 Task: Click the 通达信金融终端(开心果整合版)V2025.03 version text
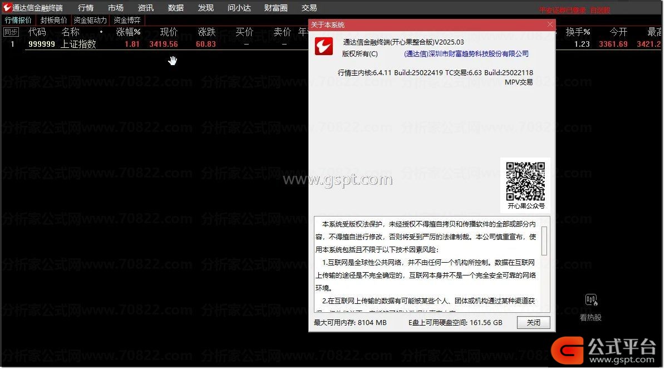click(403, 42)
